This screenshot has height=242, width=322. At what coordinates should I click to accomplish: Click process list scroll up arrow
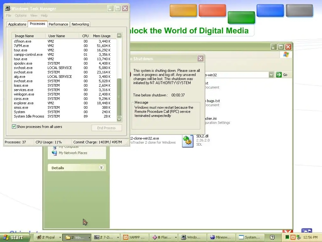click(119, 35)
